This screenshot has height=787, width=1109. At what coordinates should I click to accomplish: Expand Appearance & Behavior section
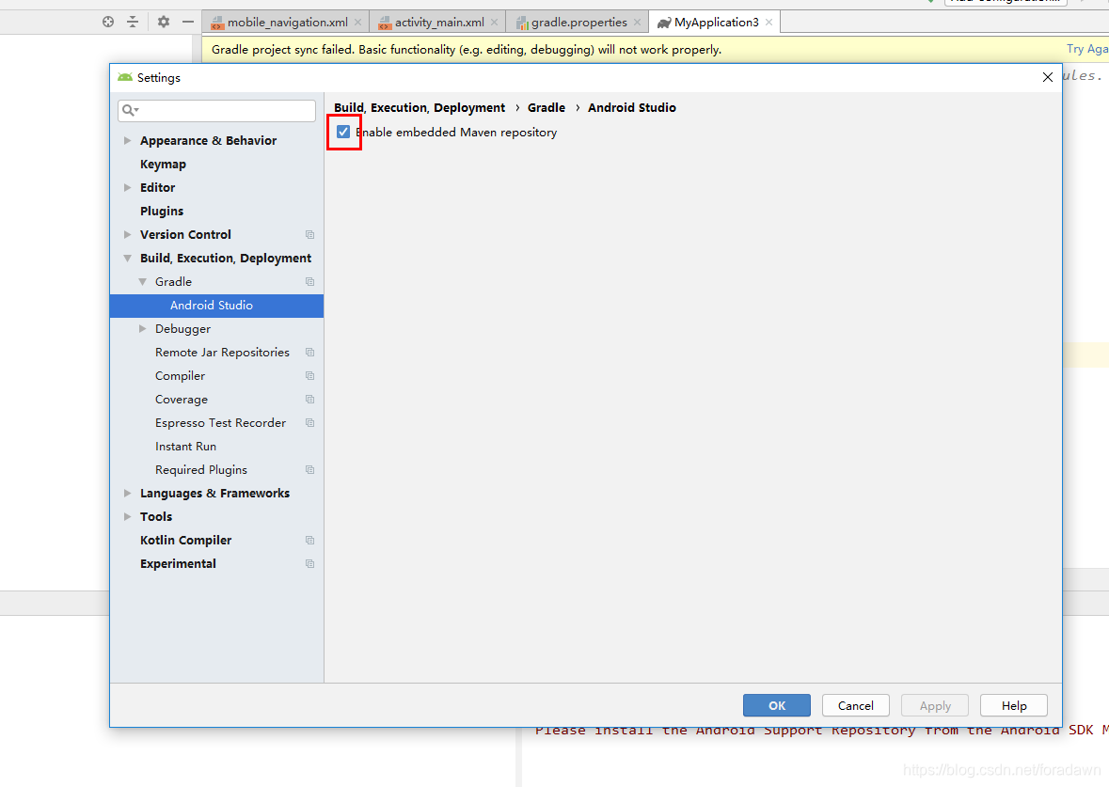pos(127,141)
